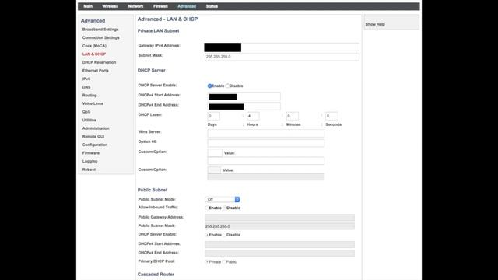This screenshot has height=280, width=498.
Task: Open Ethernet Ports page
Action: coord(95,71)
